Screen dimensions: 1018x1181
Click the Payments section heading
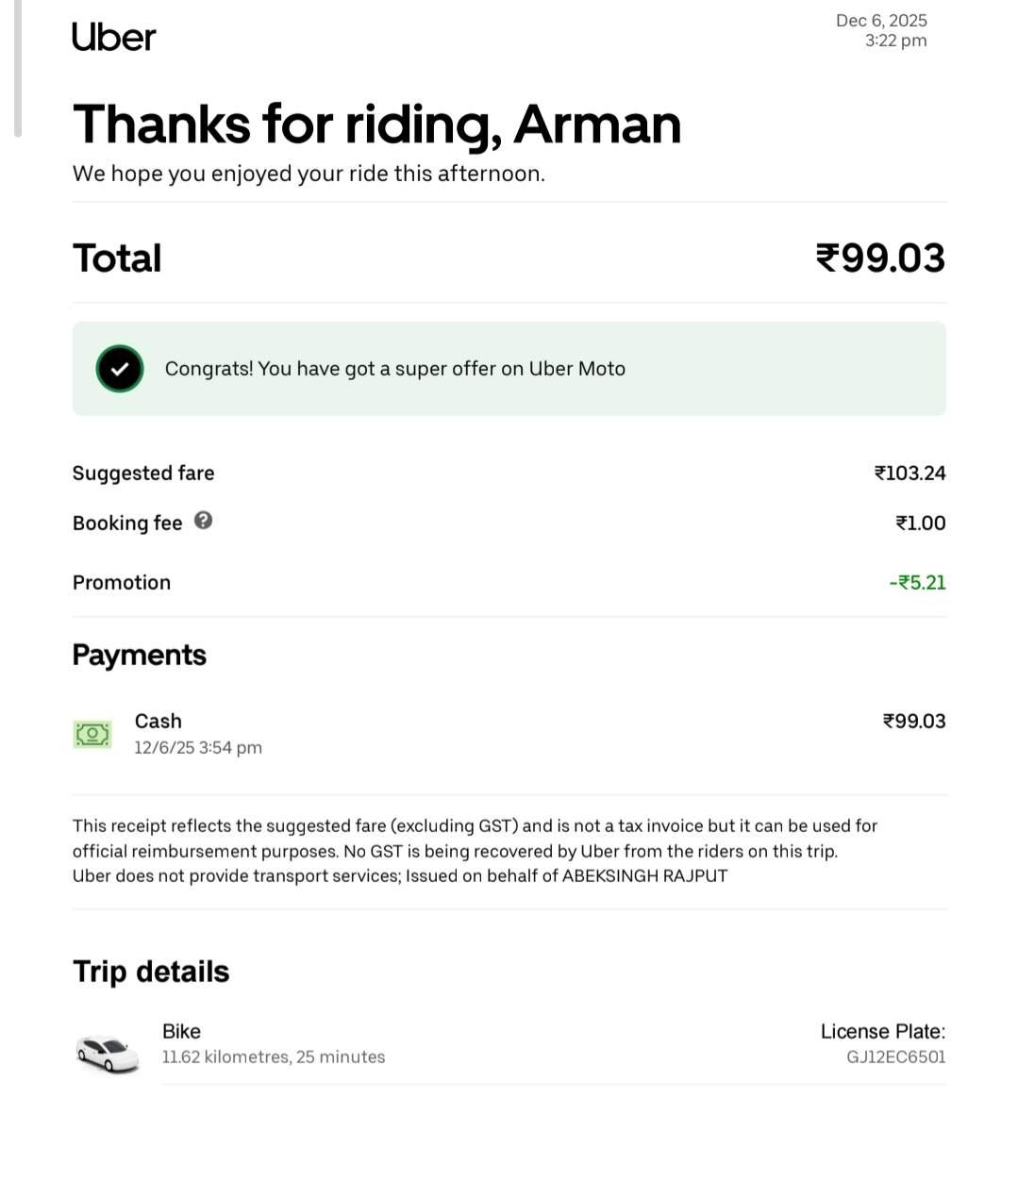pos(140,655)
